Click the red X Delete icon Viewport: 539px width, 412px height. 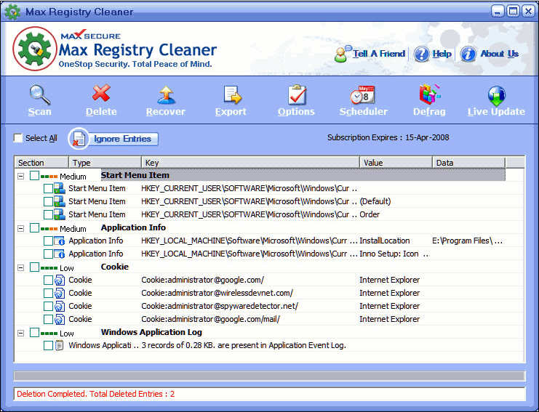click(x=101, y=93)
